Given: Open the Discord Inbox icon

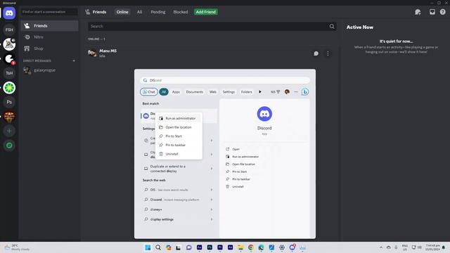Looking at the screenshot, I should 432,12.
